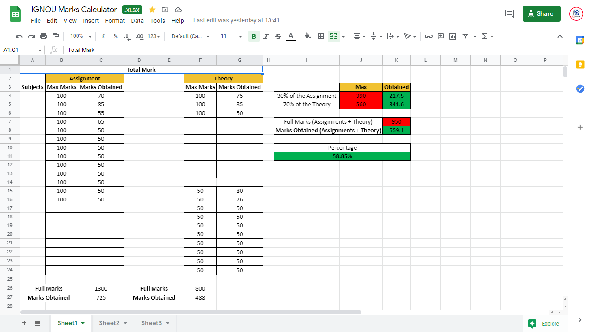Open horizontal align dropdown
Viewport: 592px width, 332px height.
tap(359, 36)
